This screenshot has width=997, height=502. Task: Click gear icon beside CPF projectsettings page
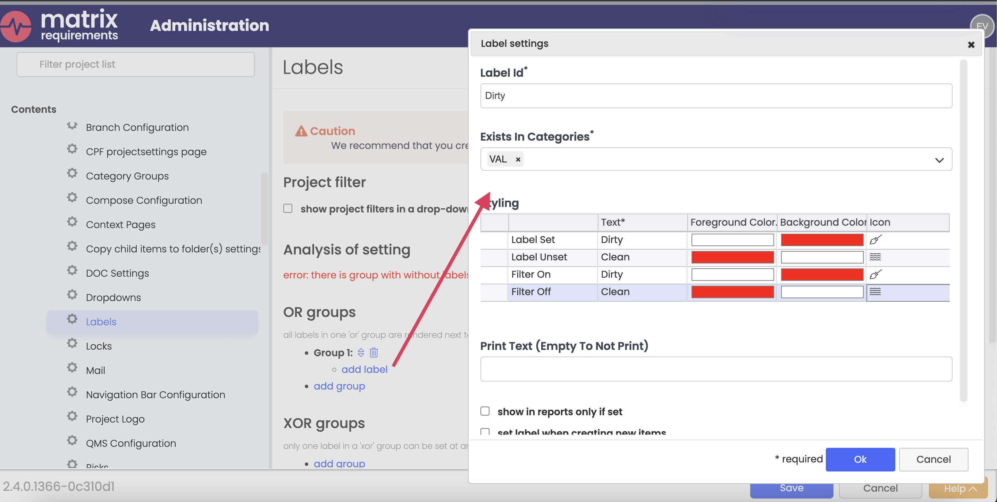(72, 149)
